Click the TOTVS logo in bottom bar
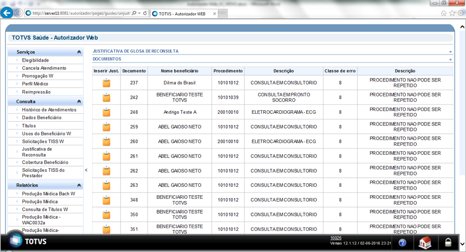This screenshot has width=466, height=252. pos(27,241)
